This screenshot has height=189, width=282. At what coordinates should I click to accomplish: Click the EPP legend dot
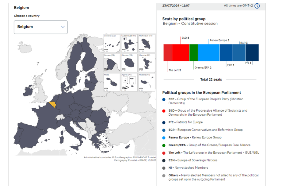164,99
